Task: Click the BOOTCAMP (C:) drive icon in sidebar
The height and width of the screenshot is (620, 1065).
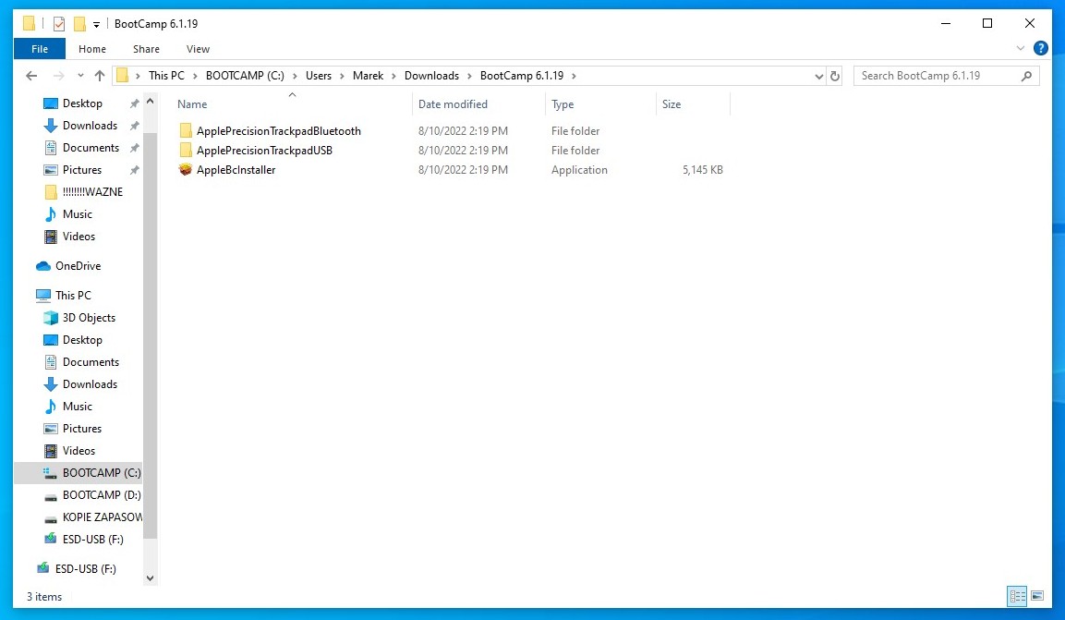Action: 50,473
